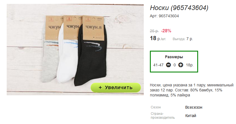
Task: Click the black sock in the photo
Action: [x=92, y=60]
